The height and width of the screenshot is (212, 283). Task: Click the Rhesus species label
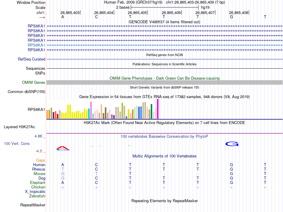[x=39, y=169]
